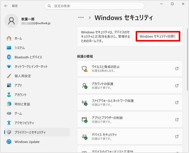Go to ホーム in the sidebar
The height and width of the screenshot is (153, 189).
(37, 38)
